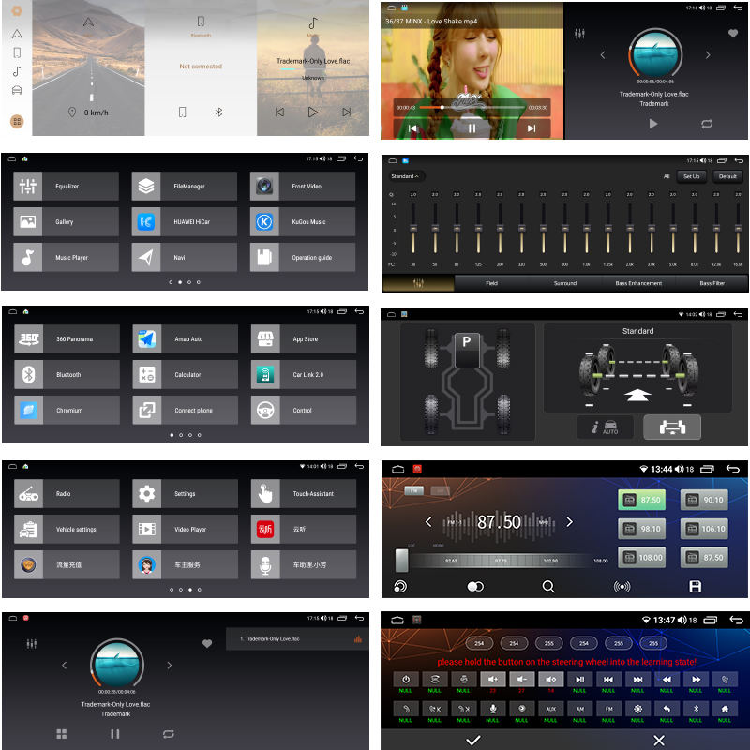Switch to the Surround tab
The height and width of the screenshot is (750, 750).
coord(565,283)
